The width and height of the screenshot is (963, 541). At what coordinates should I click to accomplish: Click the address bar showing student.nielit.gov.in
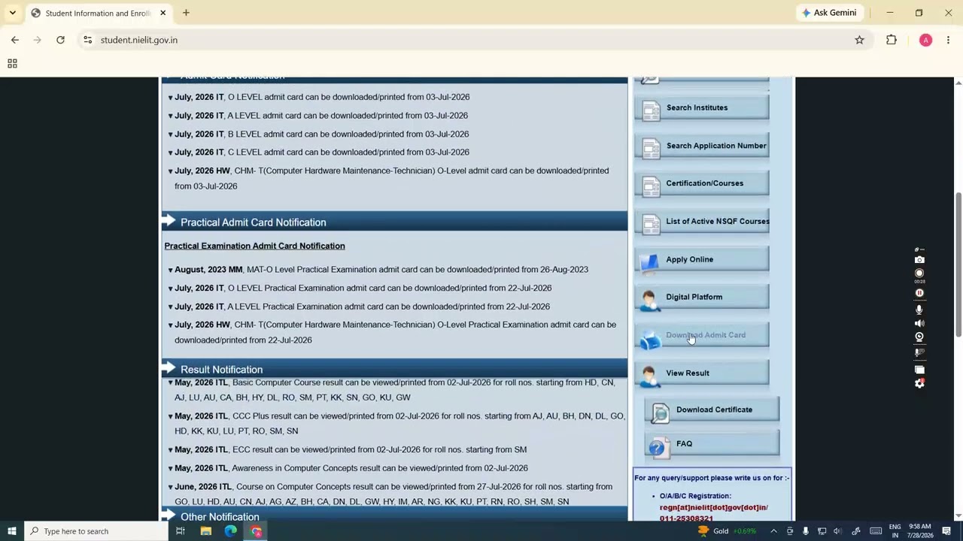point(466,40)
